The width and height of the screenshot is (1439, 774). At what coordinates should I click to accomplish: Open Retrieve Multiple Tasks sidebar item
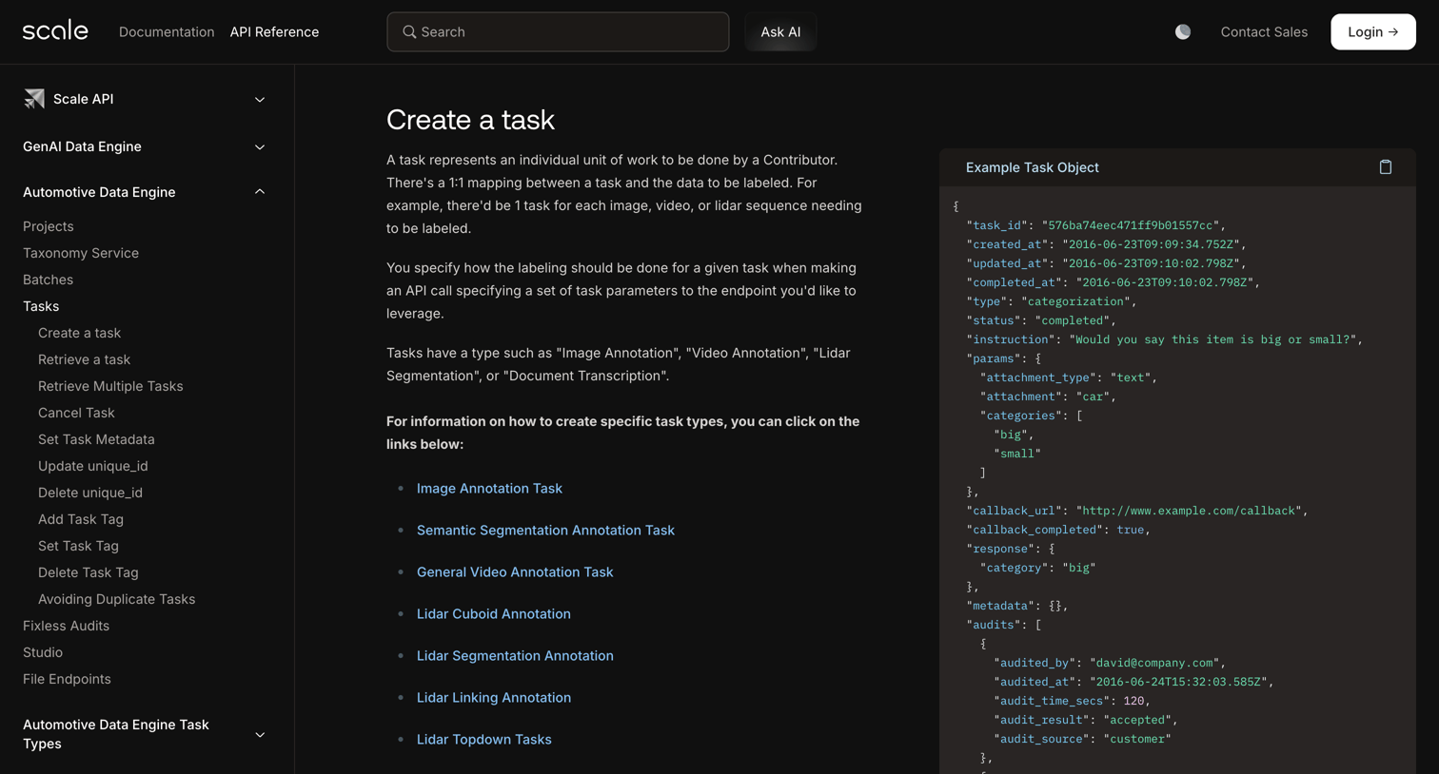coord(110,386)
